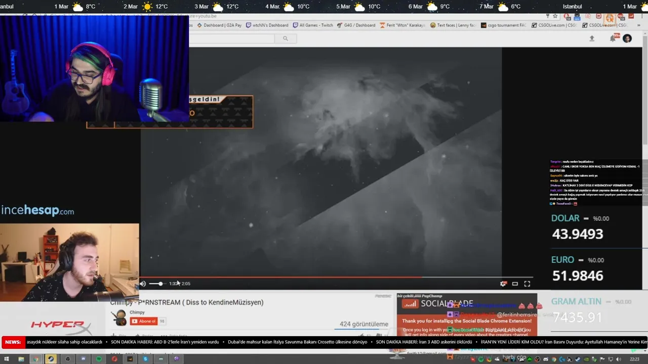Open the YouTube upload arrow icon
Screen dimensions: 648x364
tap(592, 38)
